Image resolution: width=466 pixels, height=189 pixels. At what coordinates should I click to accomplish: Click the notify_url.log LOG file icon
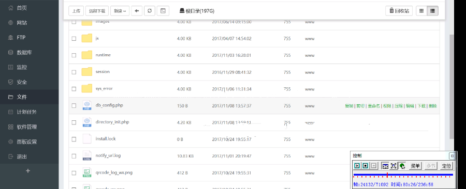point(87,156)
